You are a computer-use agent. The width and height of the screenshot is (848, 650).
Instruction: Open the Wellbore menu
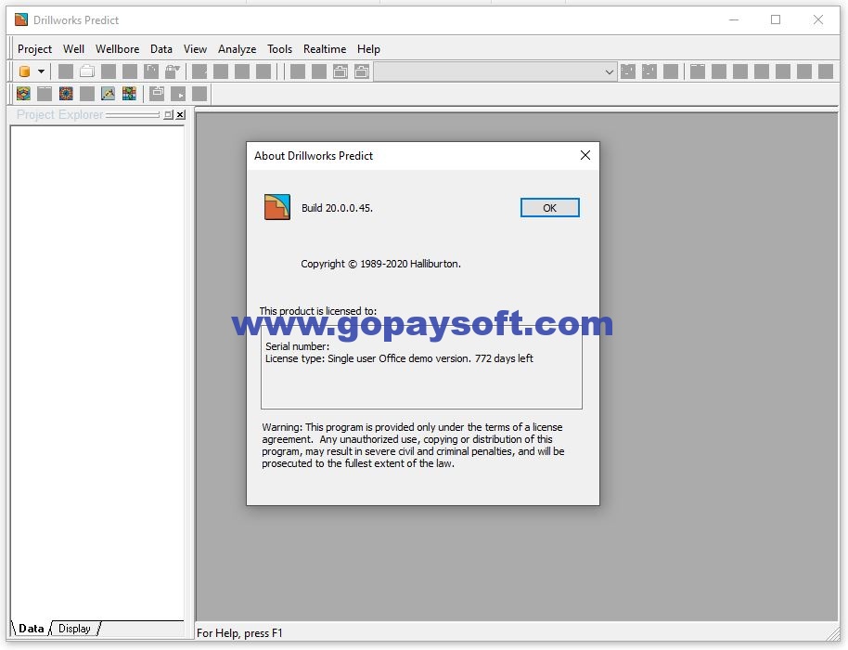pos(117,49)
